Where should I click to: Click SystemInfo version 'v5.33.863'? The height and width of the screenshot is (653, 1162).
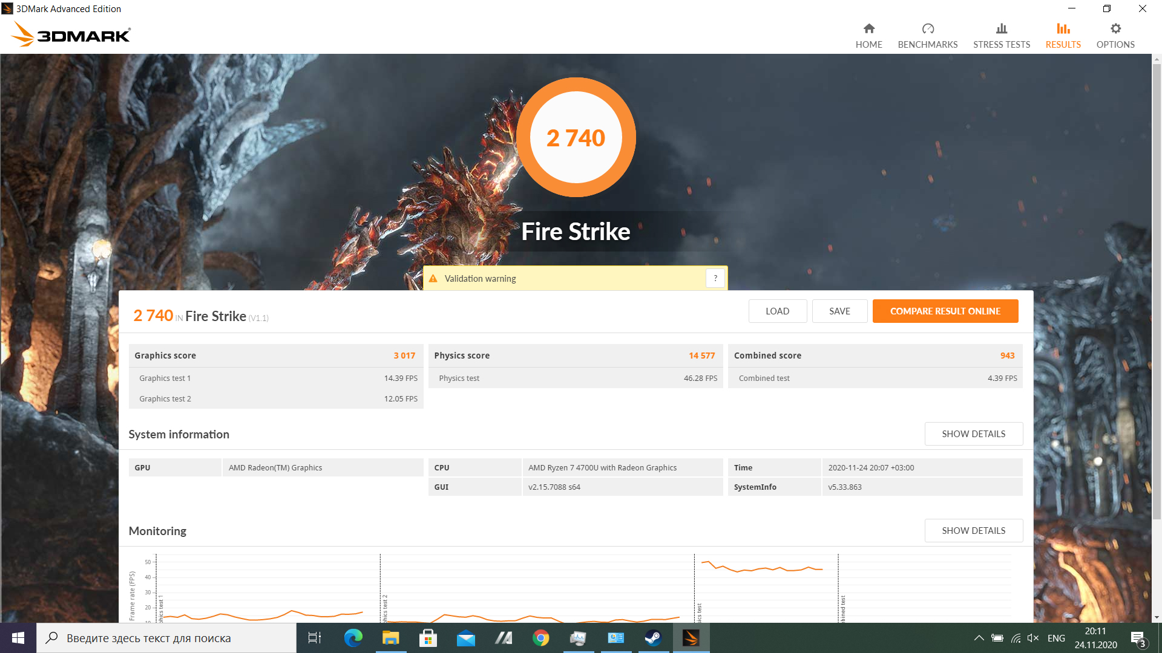pos(844,487)
